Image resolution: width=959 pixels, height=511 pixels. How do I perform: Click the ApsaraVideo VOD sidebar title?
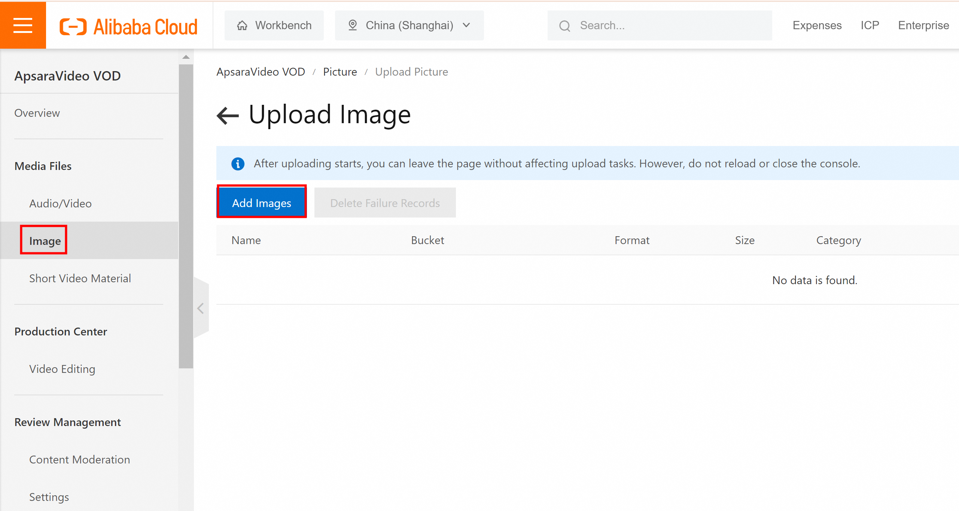(x=67, y=76)
